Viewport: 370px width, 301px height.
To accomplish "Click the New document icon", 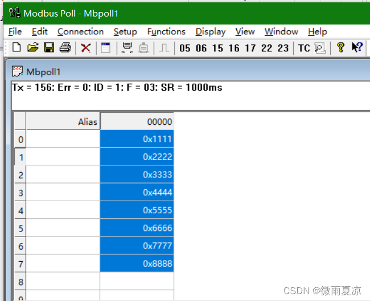I will coord(17,47).
